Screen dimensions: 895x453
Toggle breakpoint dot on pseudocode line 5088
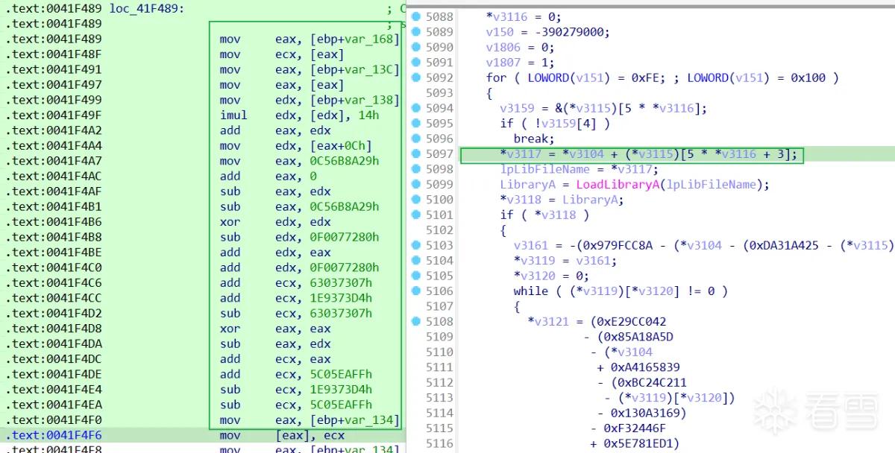coord(416,16)
